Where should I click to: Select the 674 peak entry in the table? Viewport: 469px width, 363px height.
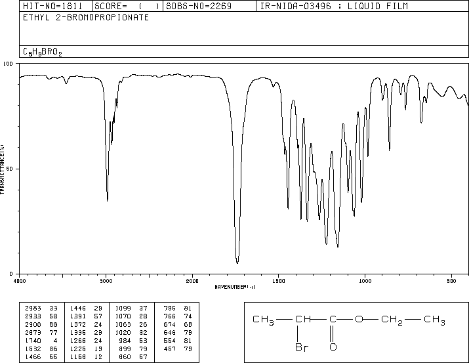(178, 324)
